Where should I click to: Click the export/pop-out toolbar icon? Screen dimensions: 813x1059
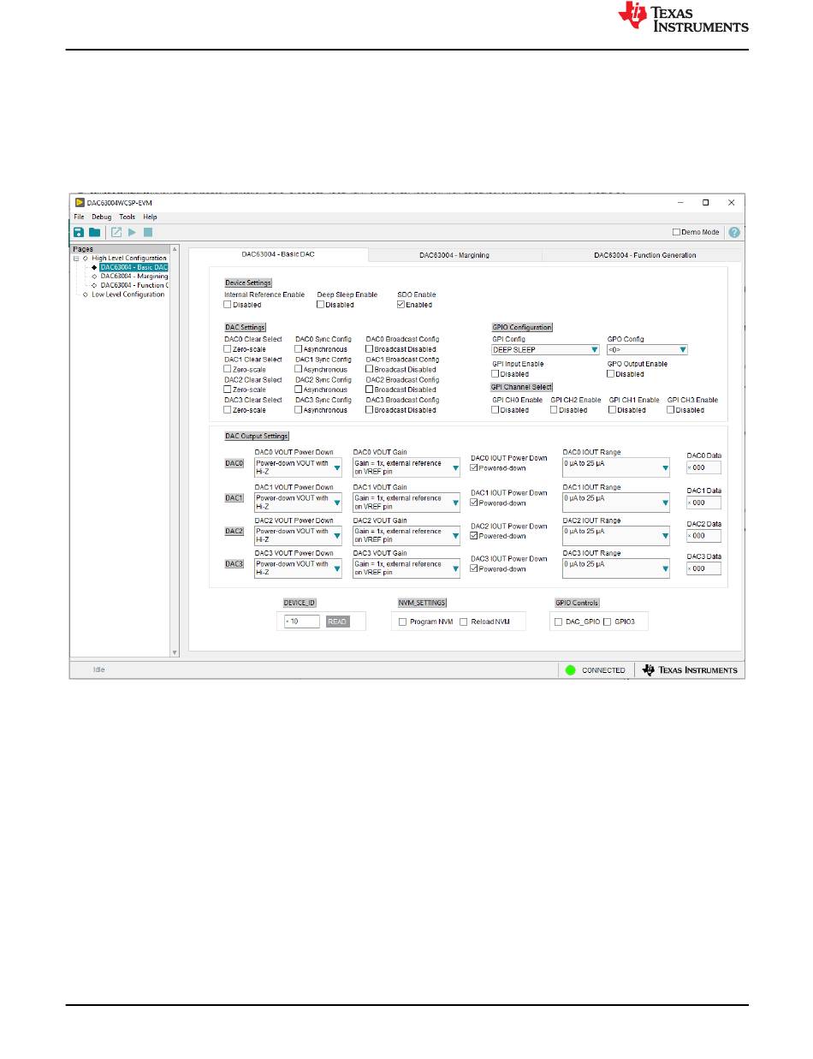click(x=116, y=232)
